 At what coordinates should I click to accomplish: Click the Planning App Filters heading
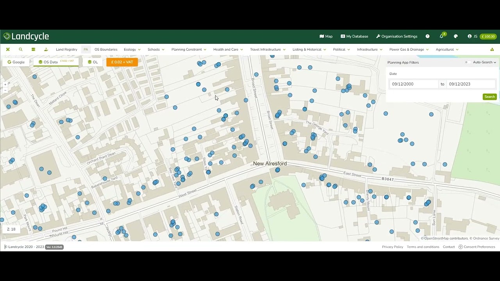point(403,62)
